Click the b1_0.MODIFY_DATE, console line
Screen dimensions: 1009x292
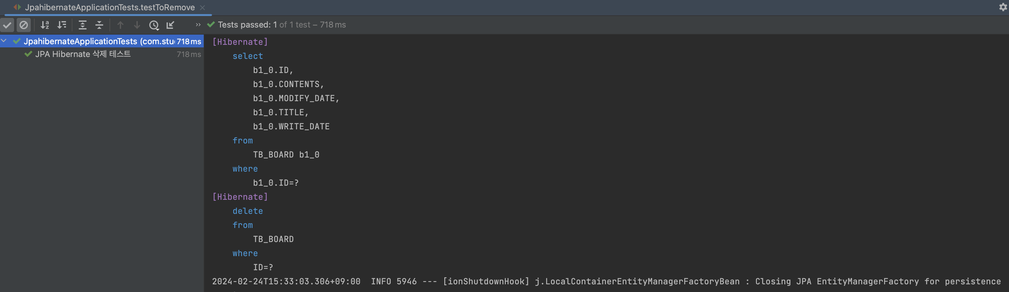click(x=296, y=98)
